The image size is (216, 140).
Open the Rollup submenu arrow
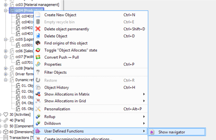144,116
